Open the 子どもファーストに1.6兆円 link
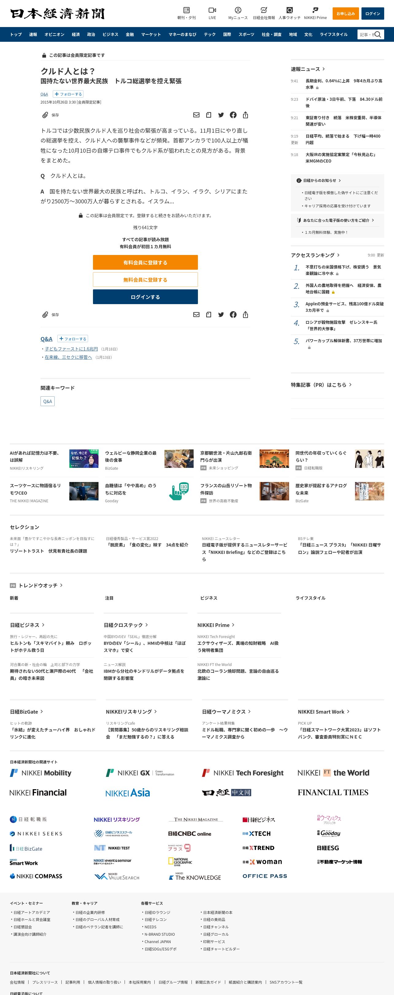The image size is (394, 995). 71,349
